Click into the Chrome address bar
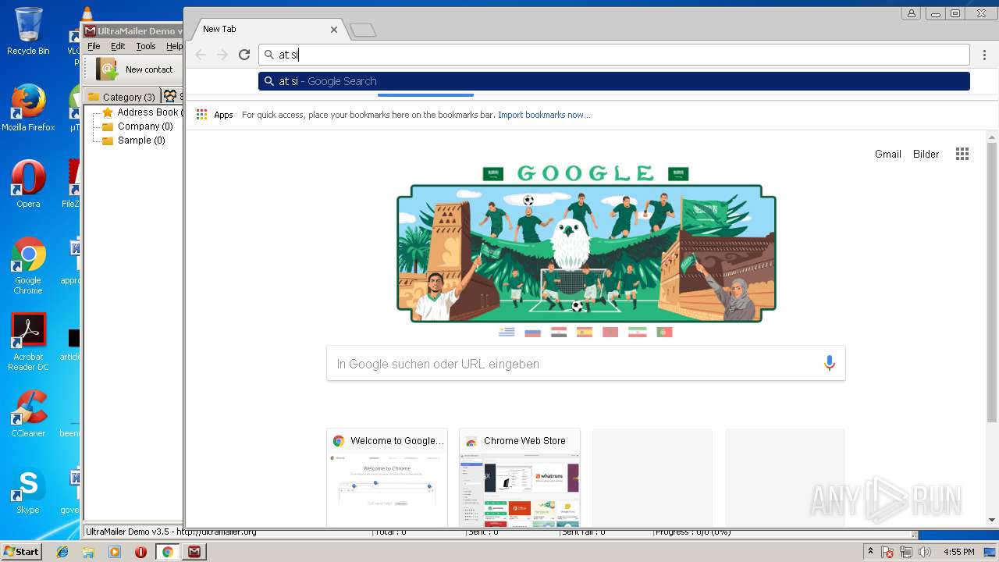 point(614,55)
